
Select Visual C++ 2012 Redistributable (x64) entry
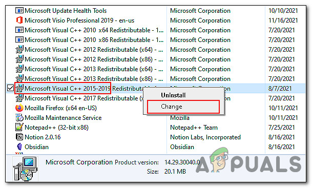[x=94, y=50]
